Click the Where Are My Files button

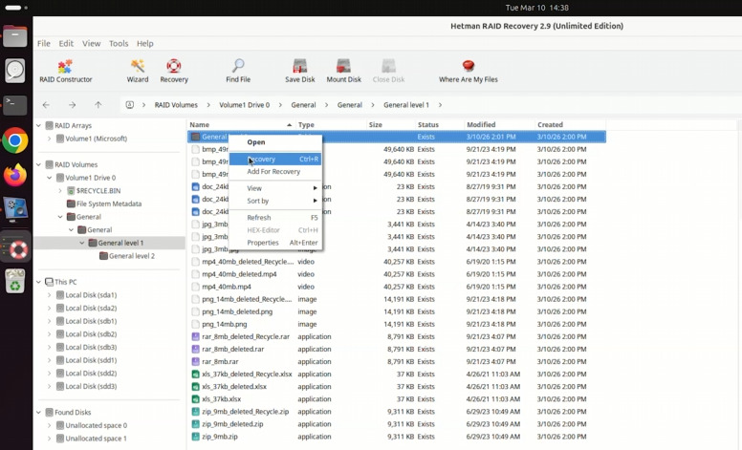468,71
